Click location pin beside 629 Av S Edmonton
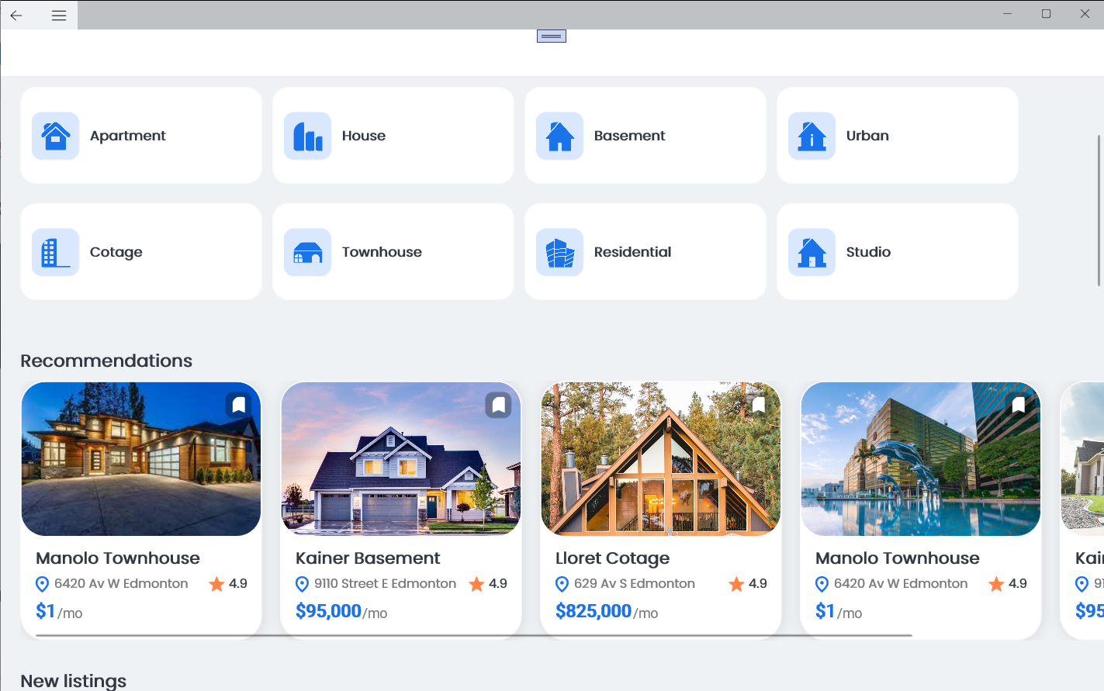Viewport: 1104px width, 691px height. click(x=562, y=584)
